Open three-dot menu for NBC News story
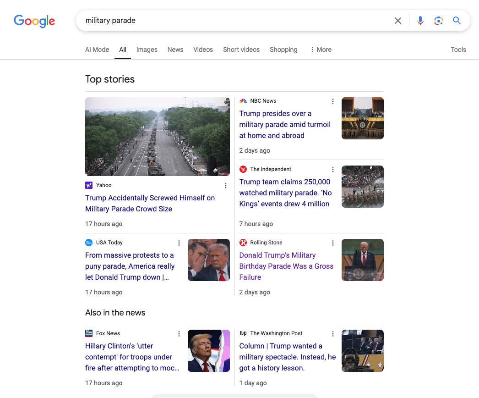 333,101
